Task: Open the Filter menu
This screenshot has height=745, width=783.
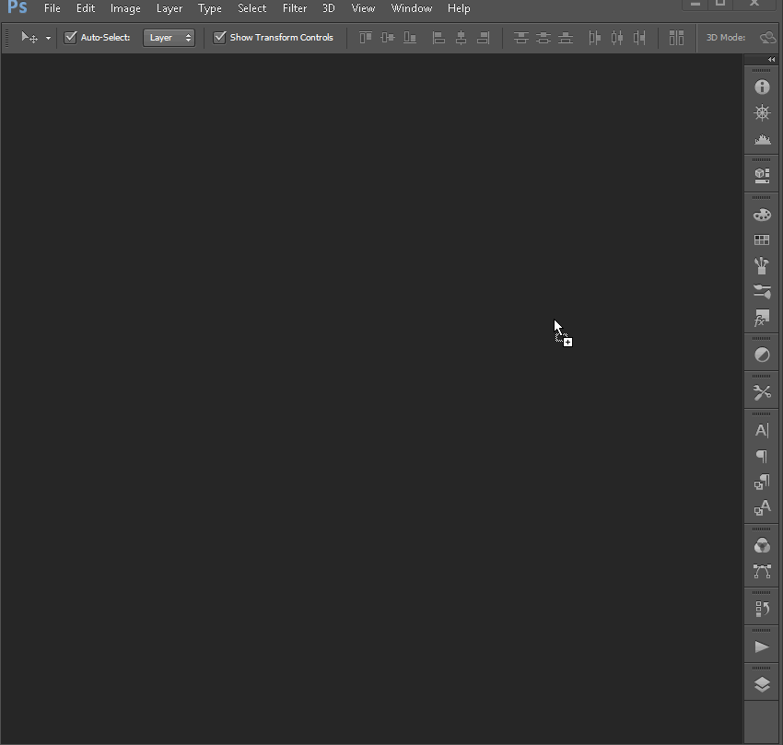Action: (295, 8)
